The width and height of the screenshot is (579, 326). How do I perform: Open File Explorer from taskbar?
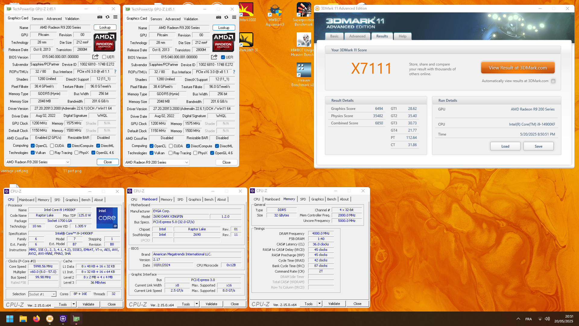[x=23, y=319]
